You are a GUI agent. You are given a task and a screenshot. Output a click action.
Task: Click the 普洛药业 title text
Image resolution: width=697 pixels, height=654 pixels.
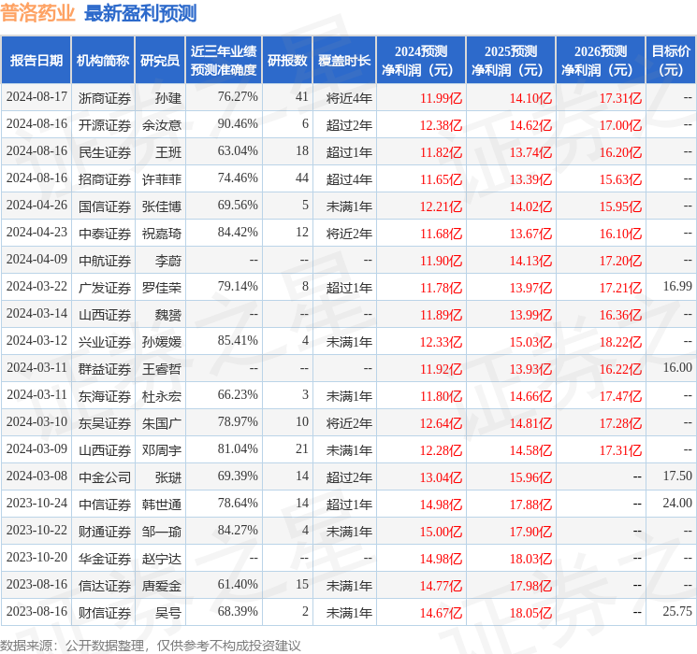coord(37,13)
